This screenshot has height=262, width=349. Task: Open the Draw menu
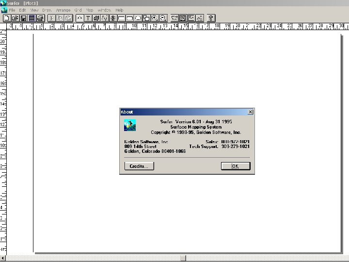47,10
